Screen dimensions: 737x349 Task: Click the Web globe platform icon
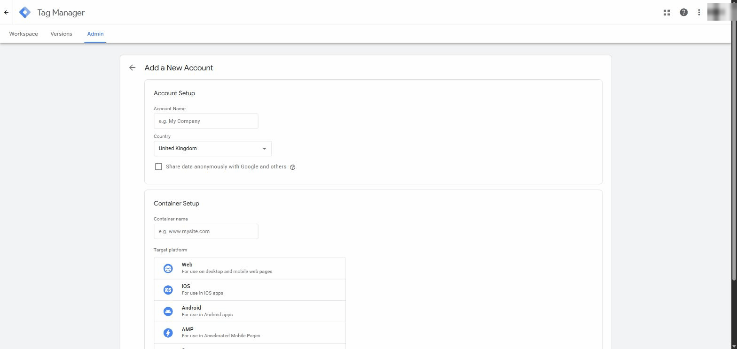[x=168, y=268]
